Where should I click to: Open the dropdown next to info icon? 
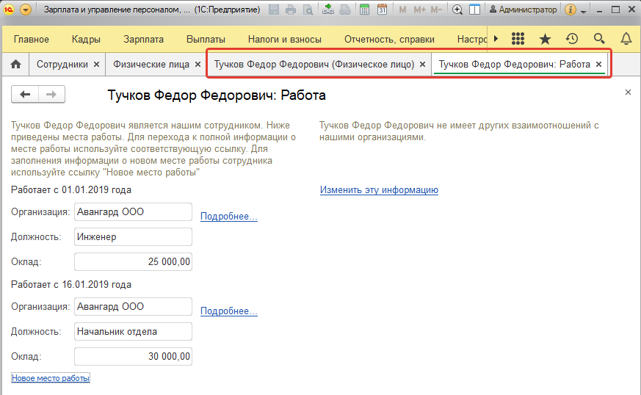tap(583, 11)
